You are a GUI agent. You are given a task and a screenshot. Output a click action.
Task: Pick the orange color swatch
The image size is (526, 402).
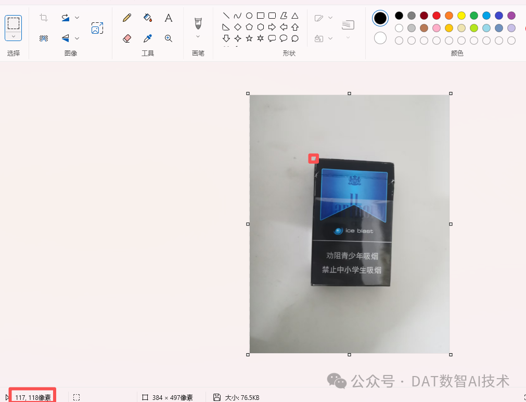tap(449, 16)
